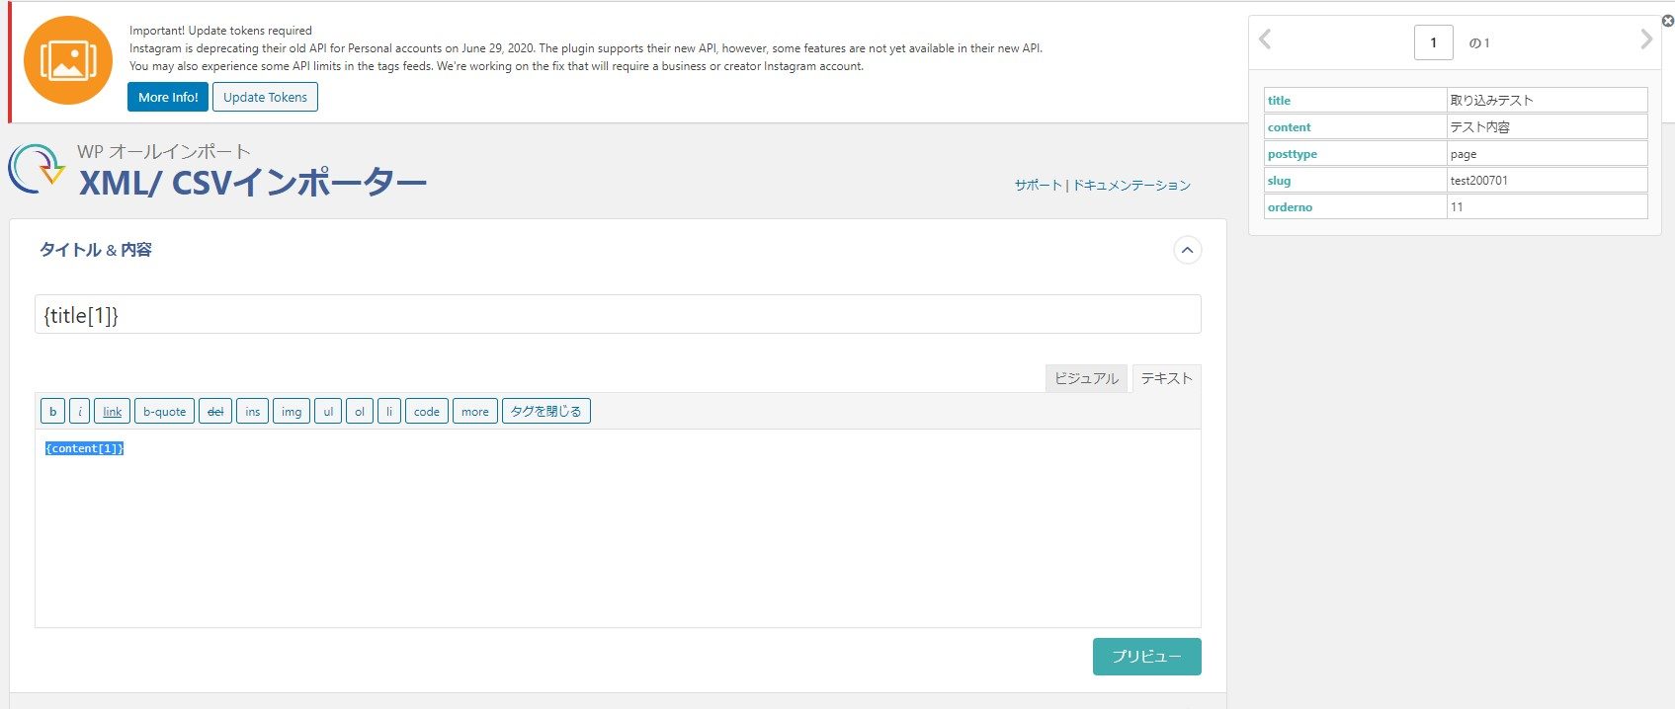
Task: Click inside the content text editor area
Action: (618, 528)
